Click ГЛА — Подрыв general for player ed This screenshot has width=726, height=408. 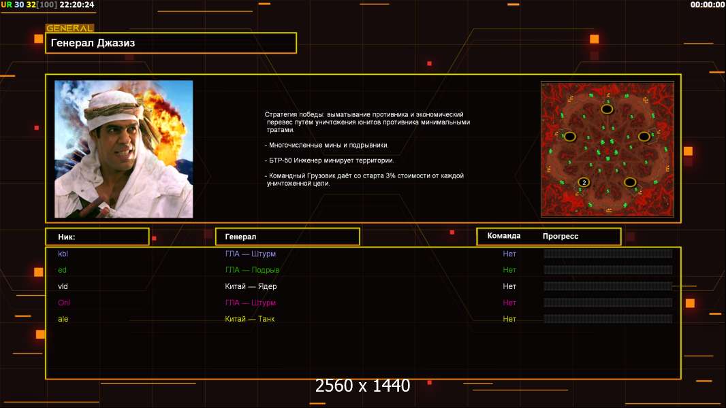252,270
